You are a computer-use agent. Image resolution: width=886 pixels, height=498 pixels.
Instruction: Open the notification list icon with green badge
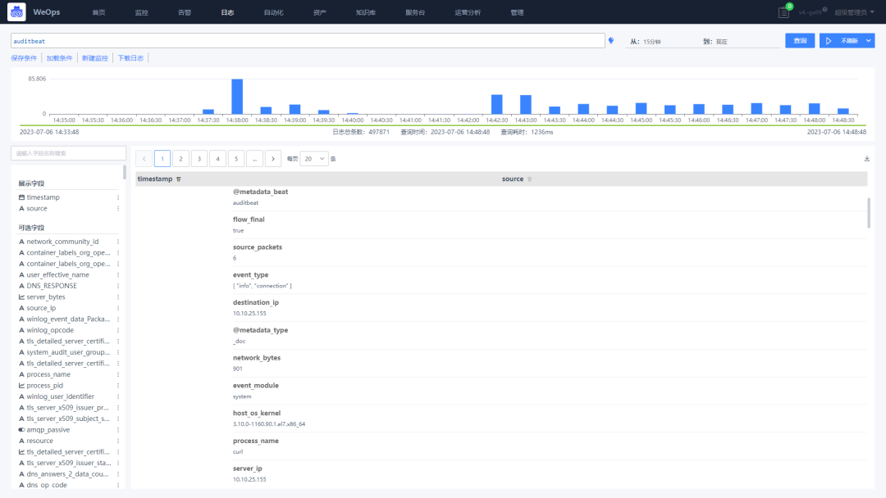(x=783, y=12)
